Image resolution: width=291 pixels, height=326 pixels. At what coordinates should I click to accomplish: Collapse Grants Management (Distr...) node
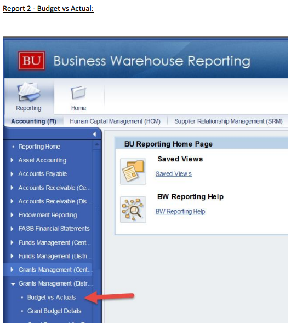coord(13,284)
